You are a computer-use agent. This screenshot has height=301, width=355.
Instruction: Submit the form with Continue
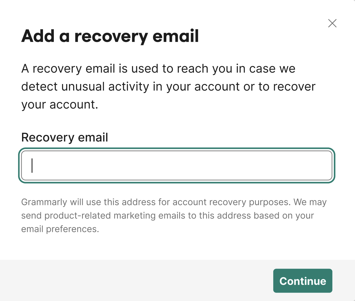coord(303,281)
